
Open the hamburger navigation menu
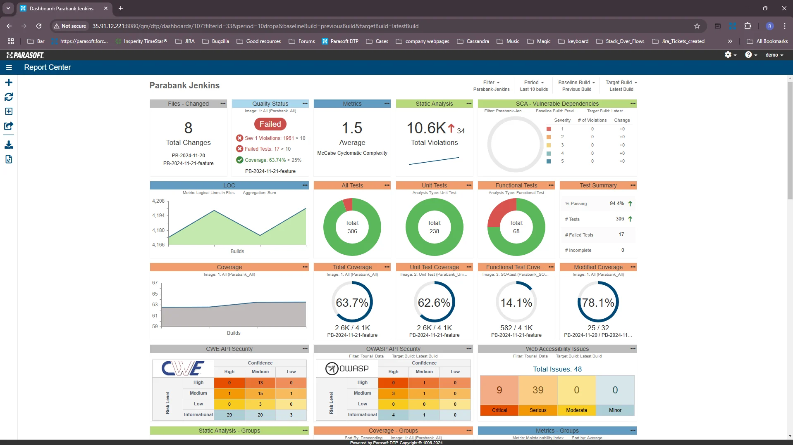[x=9, y=67]
